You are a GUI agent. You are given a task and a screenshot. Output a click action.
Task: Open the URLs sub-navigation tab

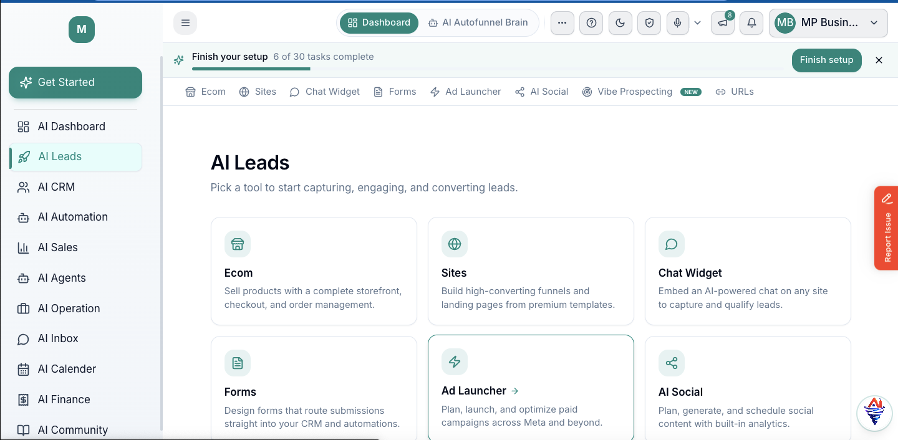pyautogui.click(x=735, y=92)
